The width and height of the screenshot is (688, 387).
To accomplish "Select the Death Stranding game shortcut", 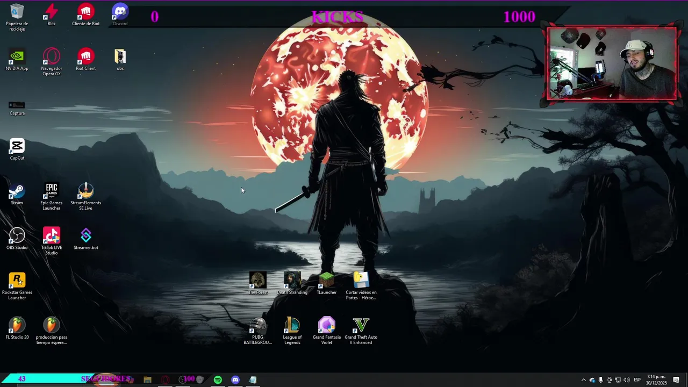I will point(292,283).
